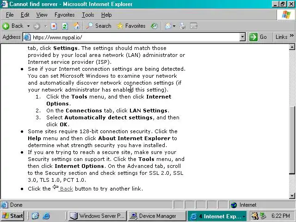Expand the Address bar dropdown list
Screen dimensions: 296x222
(x=242, y=37)
